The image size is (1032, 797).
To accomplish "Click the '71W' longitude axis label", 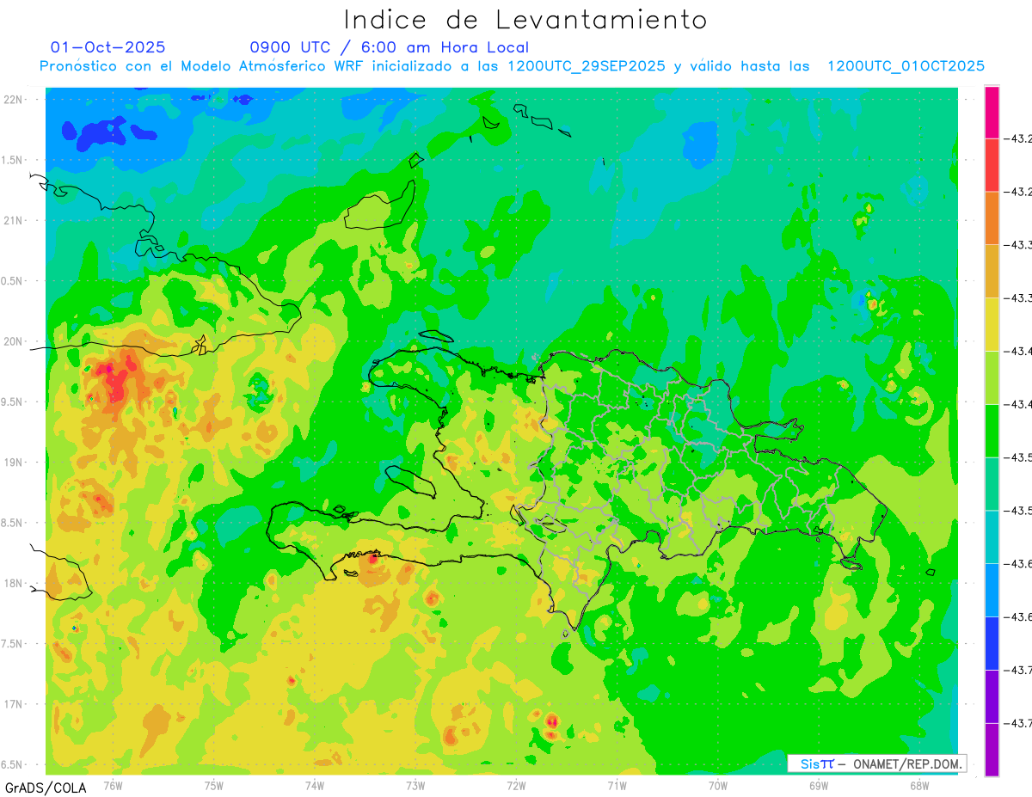I will click(x=617, y=785).
